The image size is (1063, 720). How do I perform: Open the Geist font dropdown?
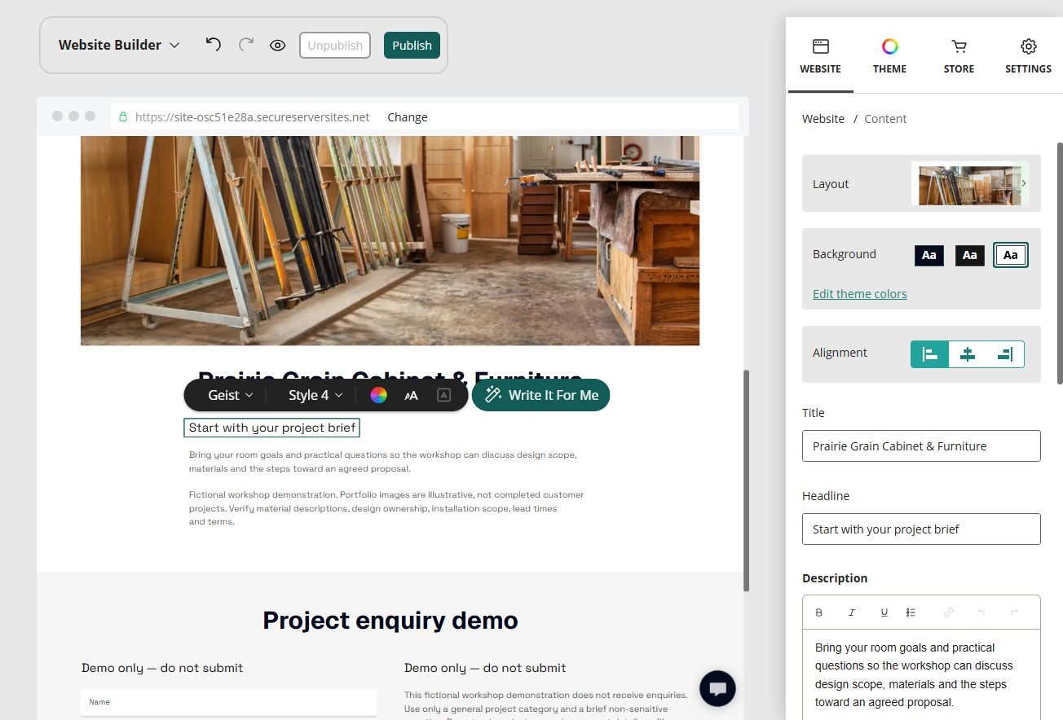tap(231, 395)
